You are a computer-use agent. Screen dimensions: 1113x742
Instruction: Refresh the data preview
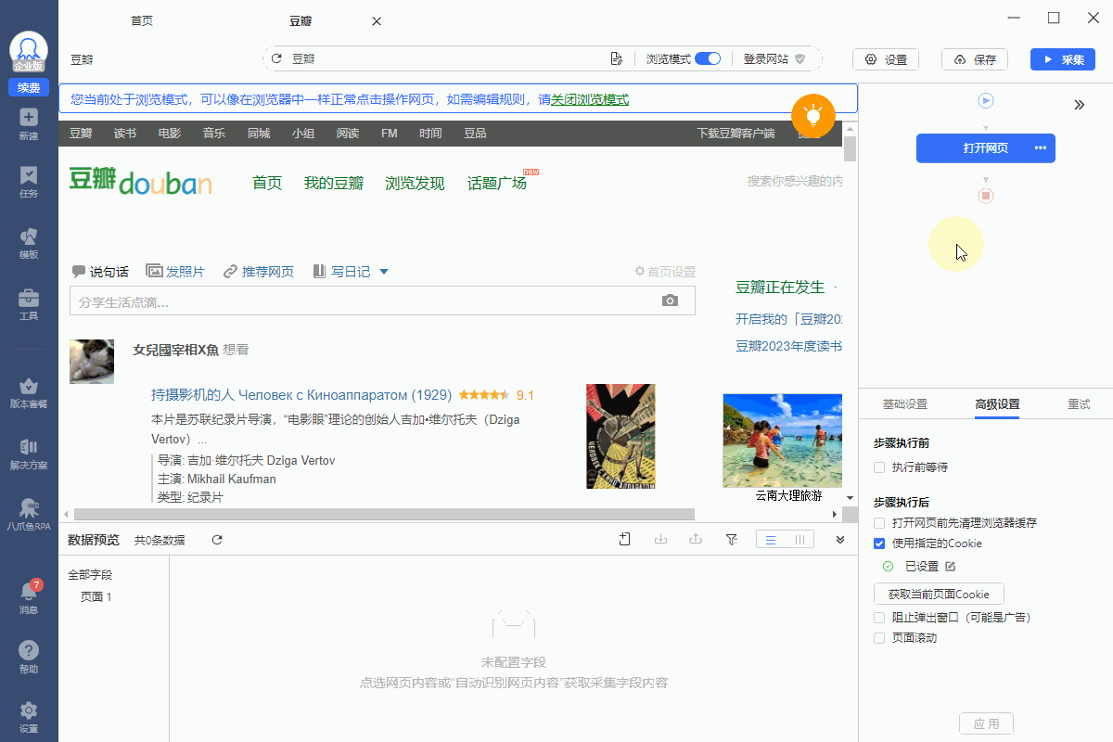[217, 540]
